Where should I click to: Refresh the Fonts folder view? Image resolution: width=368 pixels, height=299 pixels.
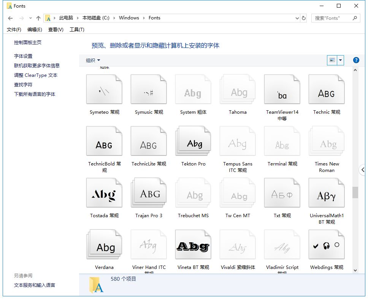[x=304, y=18]
